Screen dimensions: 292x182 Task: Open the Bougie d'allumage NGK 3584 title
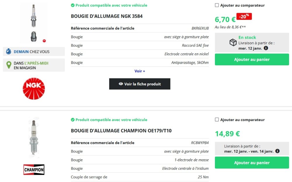click(107, 16)
